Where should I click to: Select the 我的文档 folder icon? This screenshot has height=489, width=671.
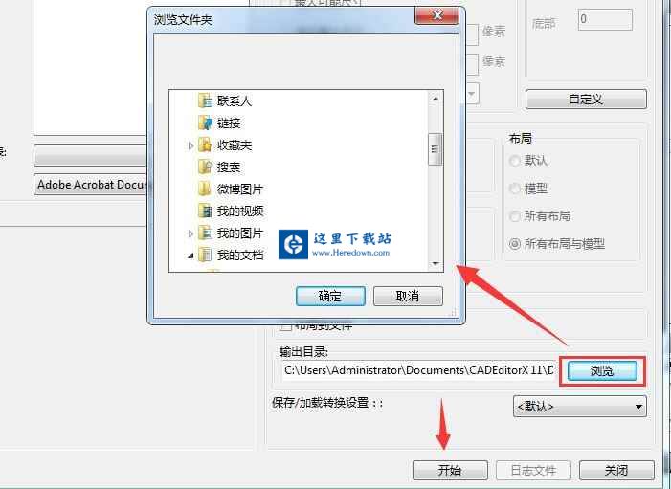tap(205, 255)
